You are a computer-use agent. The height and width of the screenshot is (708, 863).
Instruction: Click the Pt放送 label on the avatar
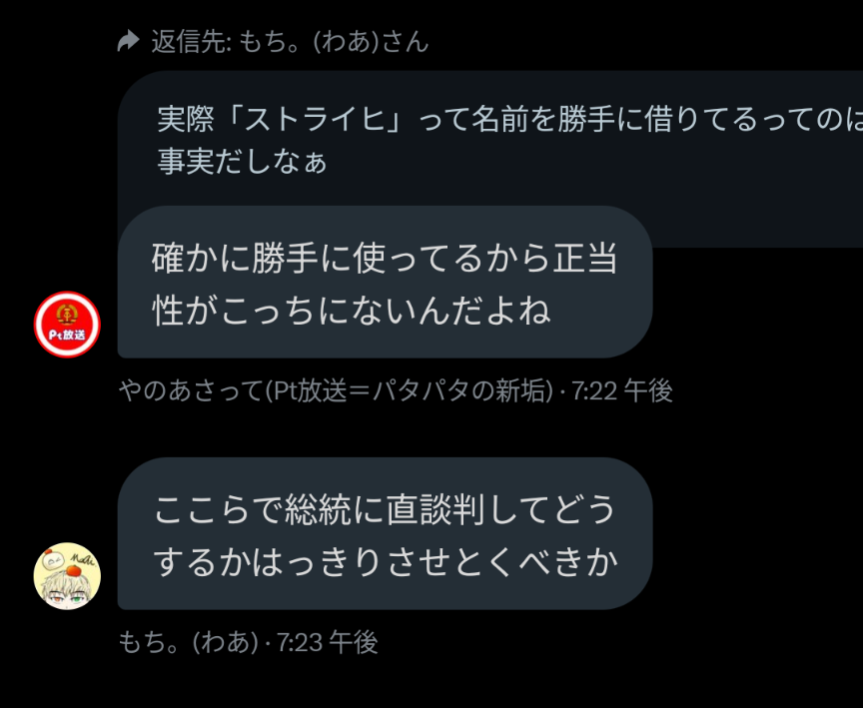67,335
